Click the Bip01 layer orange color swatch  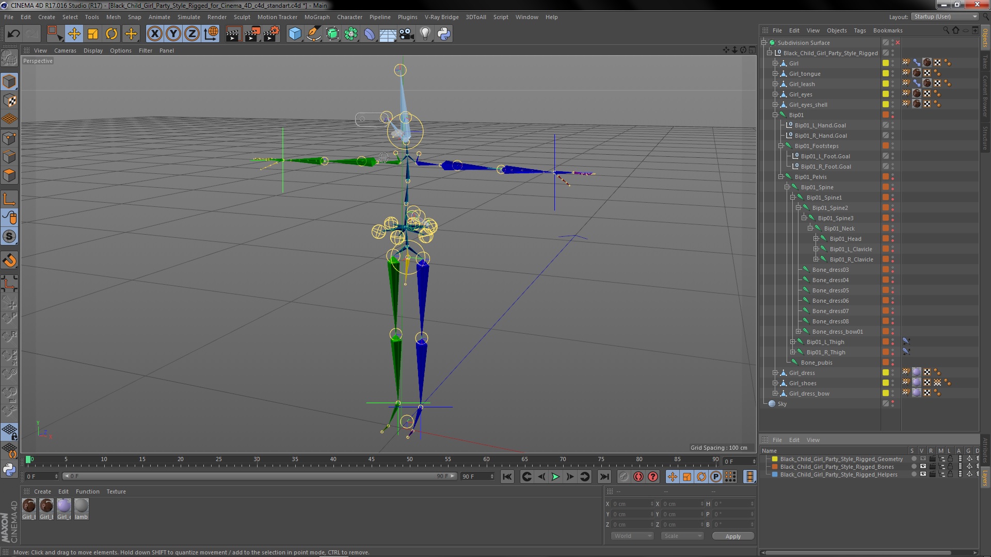point(886,115)
